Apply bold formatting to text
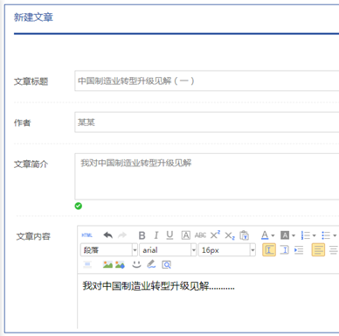 pyautogui.click(x=142, y=235)
